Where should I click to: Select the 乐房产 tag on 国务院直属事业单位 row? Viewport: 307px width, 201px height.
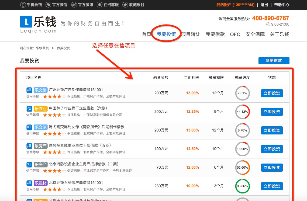[40, 146]
